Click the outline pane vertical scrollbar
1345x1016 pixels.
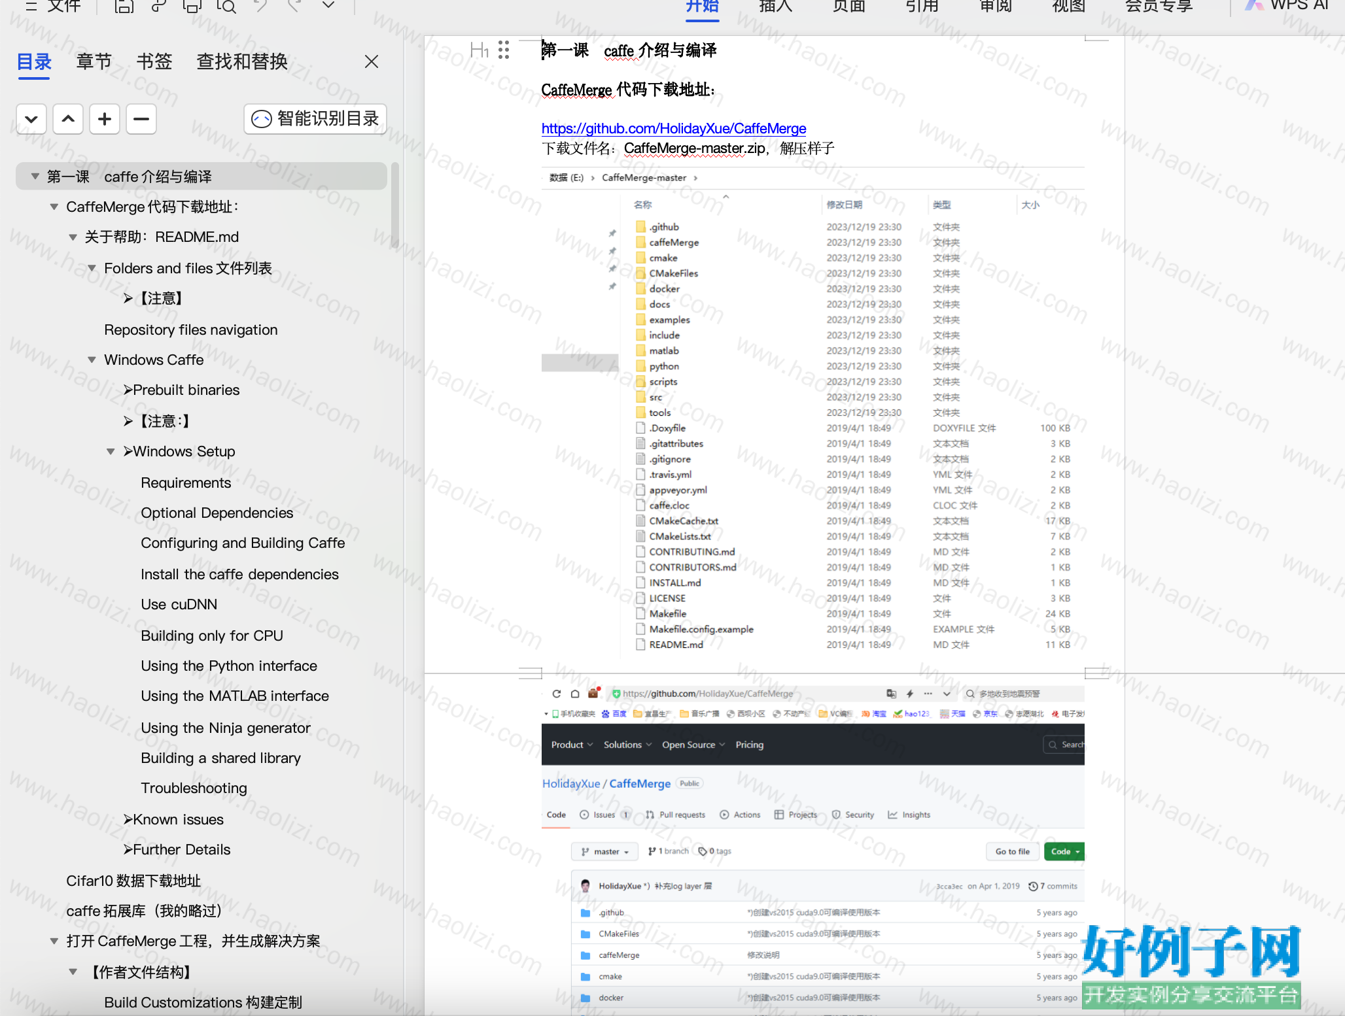[394, 205]
